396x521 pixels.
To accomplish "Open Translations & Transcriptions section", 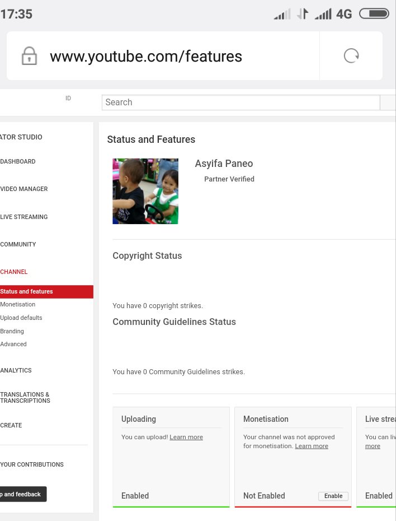I will 25,397.
